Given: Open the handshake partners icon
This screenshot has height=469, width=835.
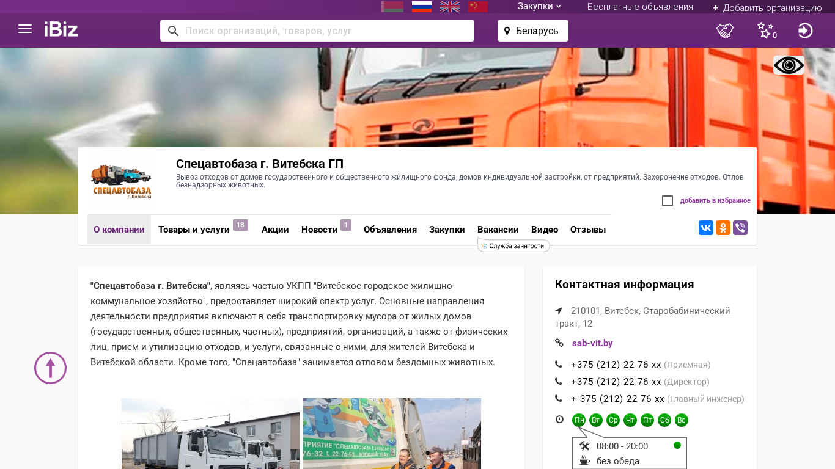Looking at the screenshot, I should [x=725, y=31].
